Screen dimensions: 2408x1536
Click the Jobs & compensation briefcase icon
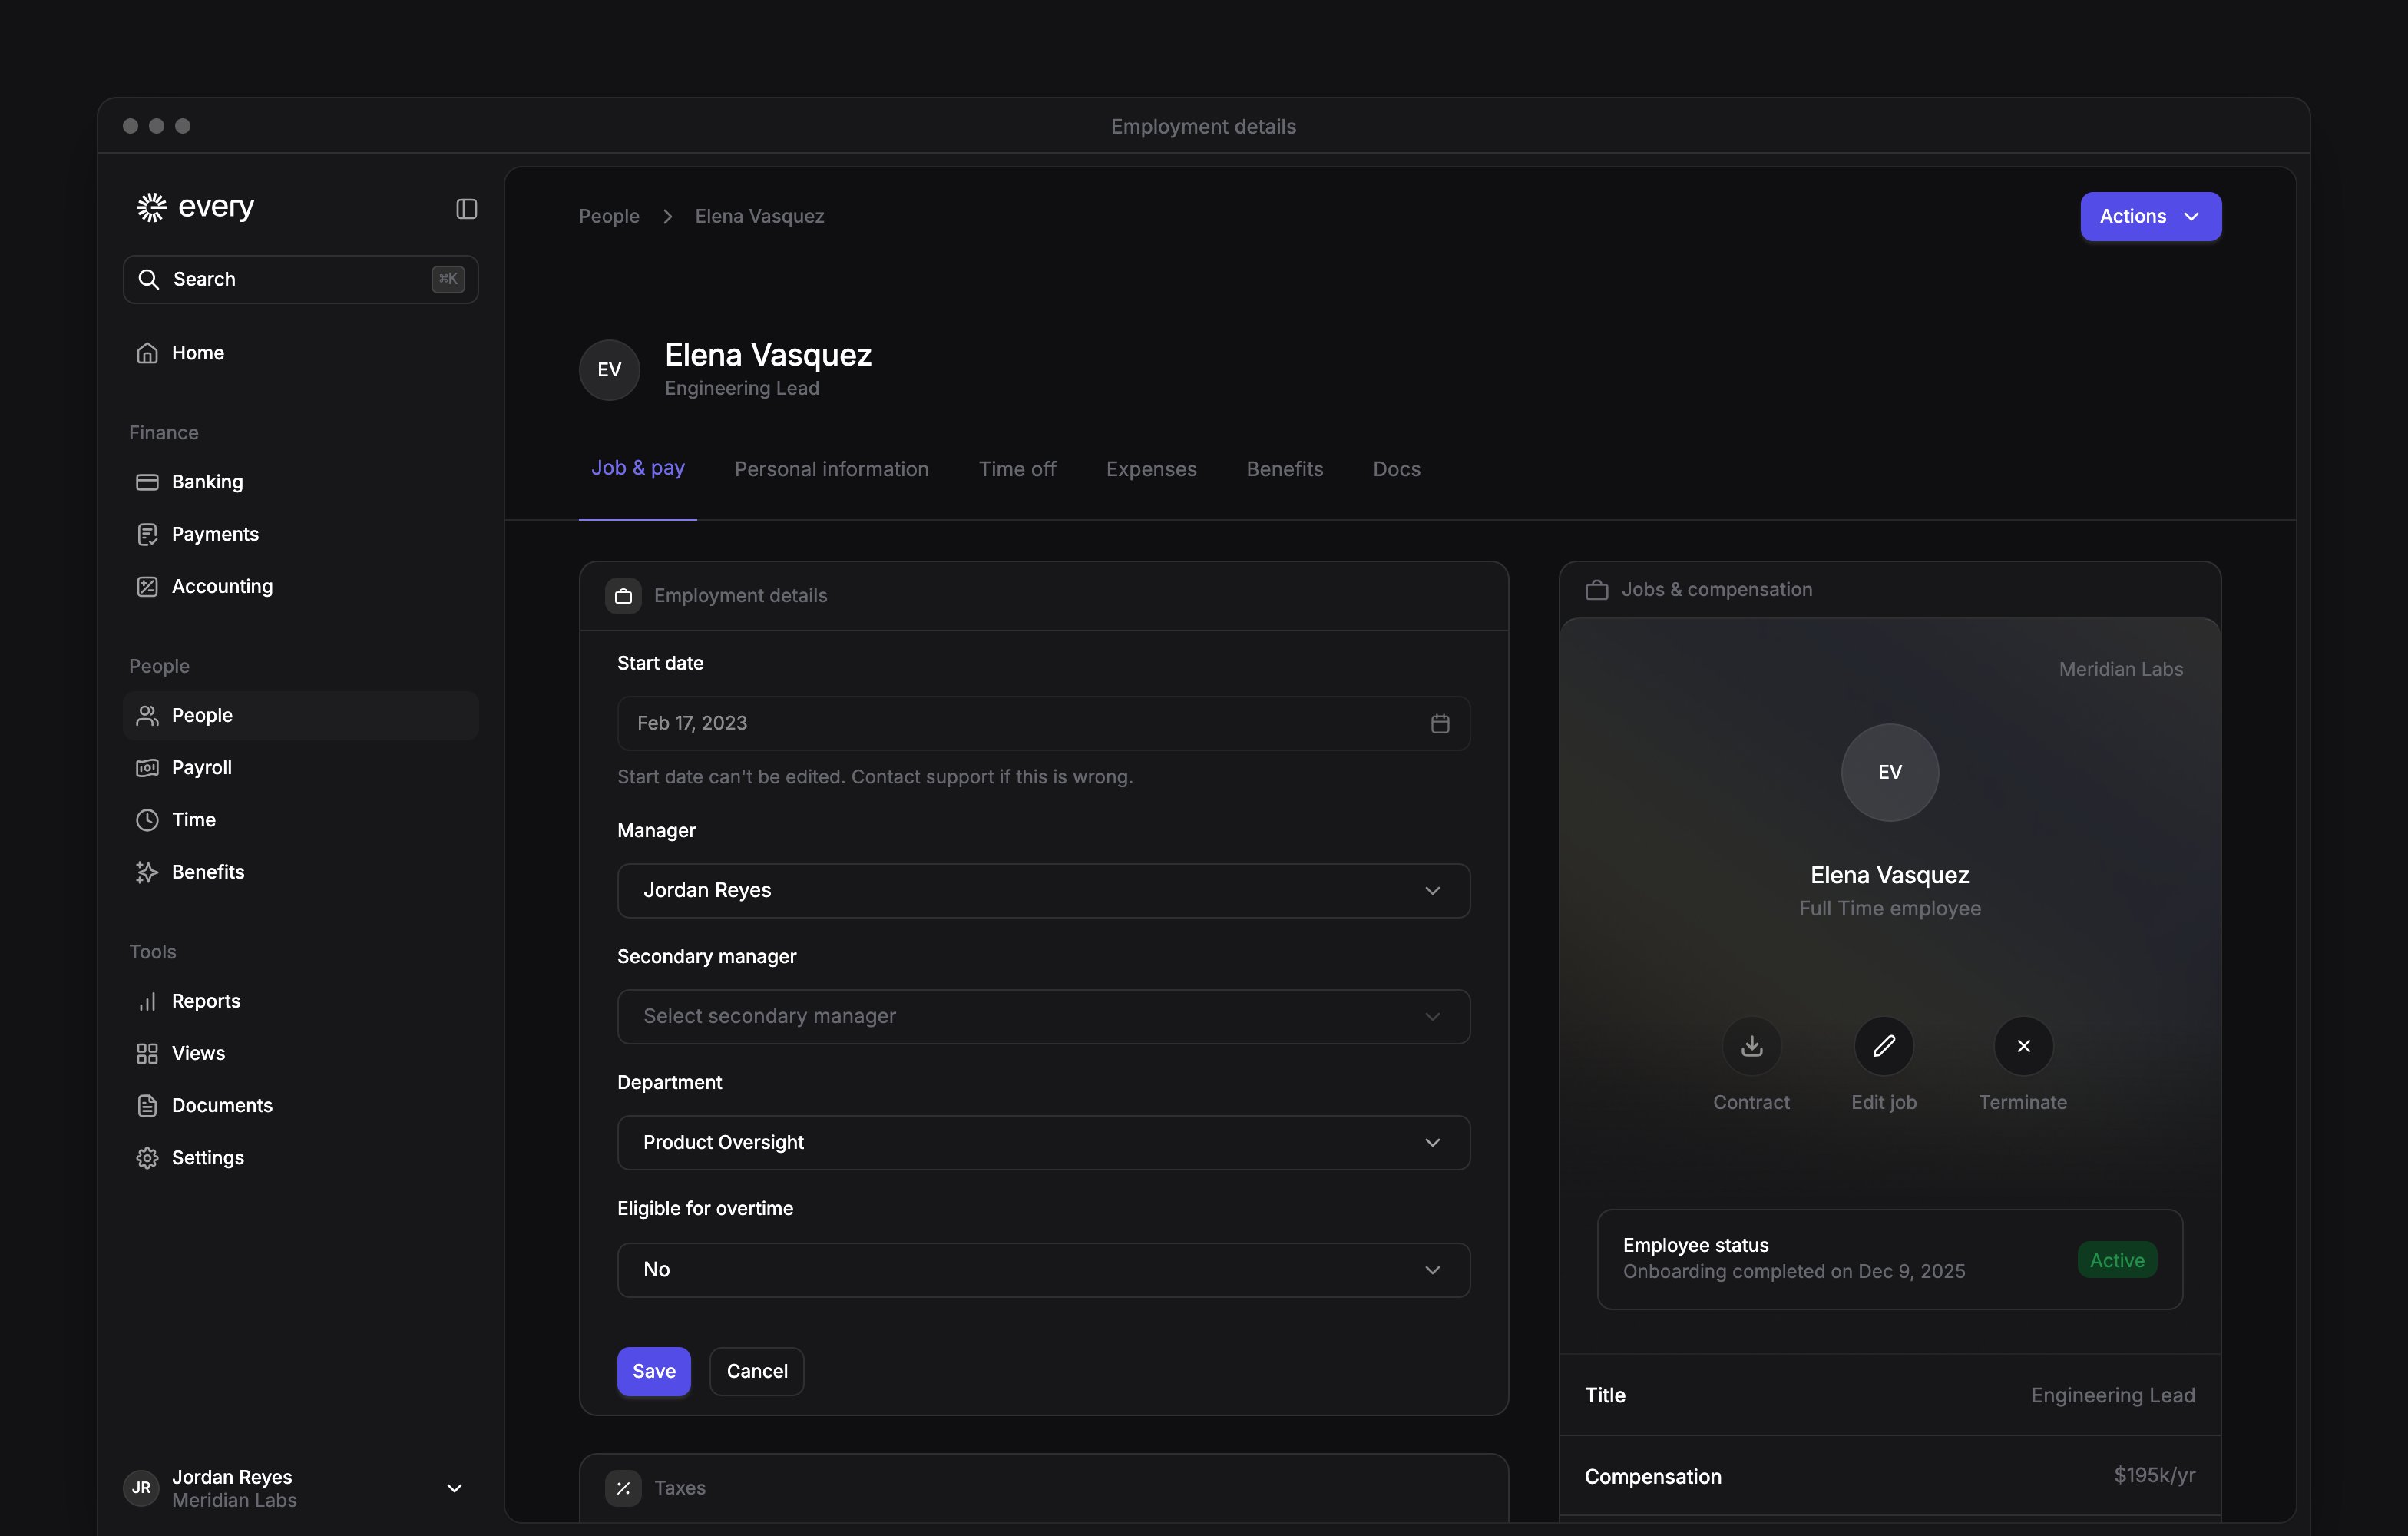pyautogui.click(x=1597, y=590)
